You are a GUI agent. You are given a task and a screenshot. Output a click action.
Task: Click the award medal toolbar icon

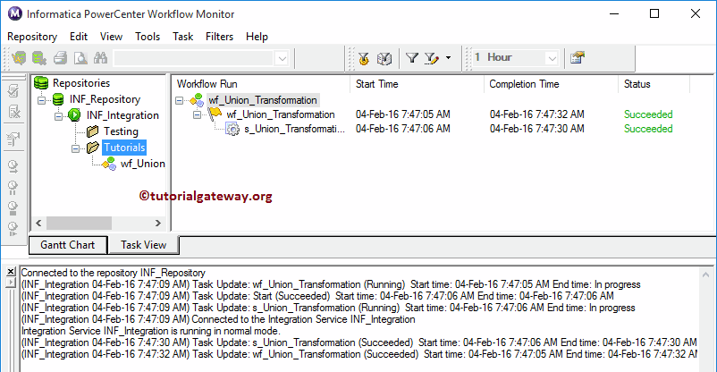(364, 58)
